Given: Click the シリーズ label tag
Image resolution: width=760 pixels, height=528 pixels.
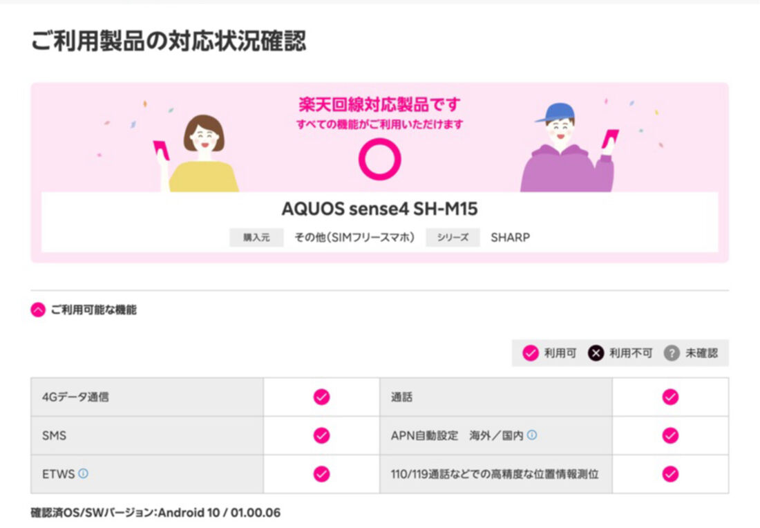Looking at the screenshot, I should [453, 237].
